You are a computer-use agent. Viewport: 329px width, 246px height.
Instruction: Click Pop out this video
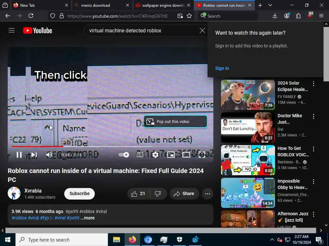[x=175, y=121]
